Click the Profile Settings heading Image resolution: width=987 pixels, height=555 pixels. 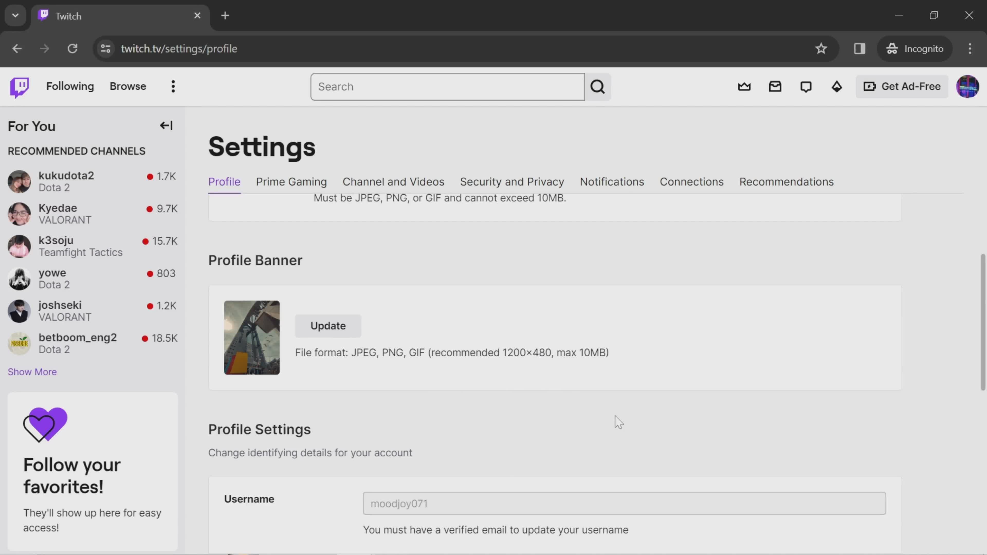pos(259,429)
